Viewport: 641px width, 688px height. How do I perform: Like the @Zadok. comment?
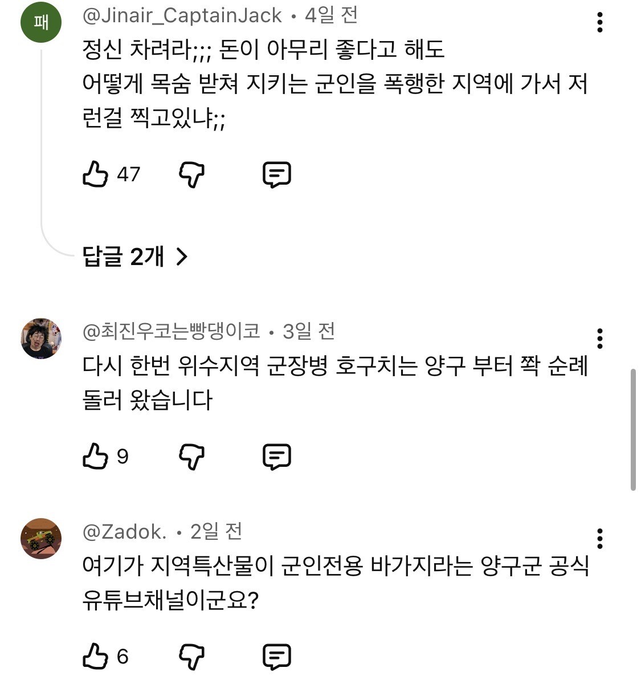(x=95, y=656)
